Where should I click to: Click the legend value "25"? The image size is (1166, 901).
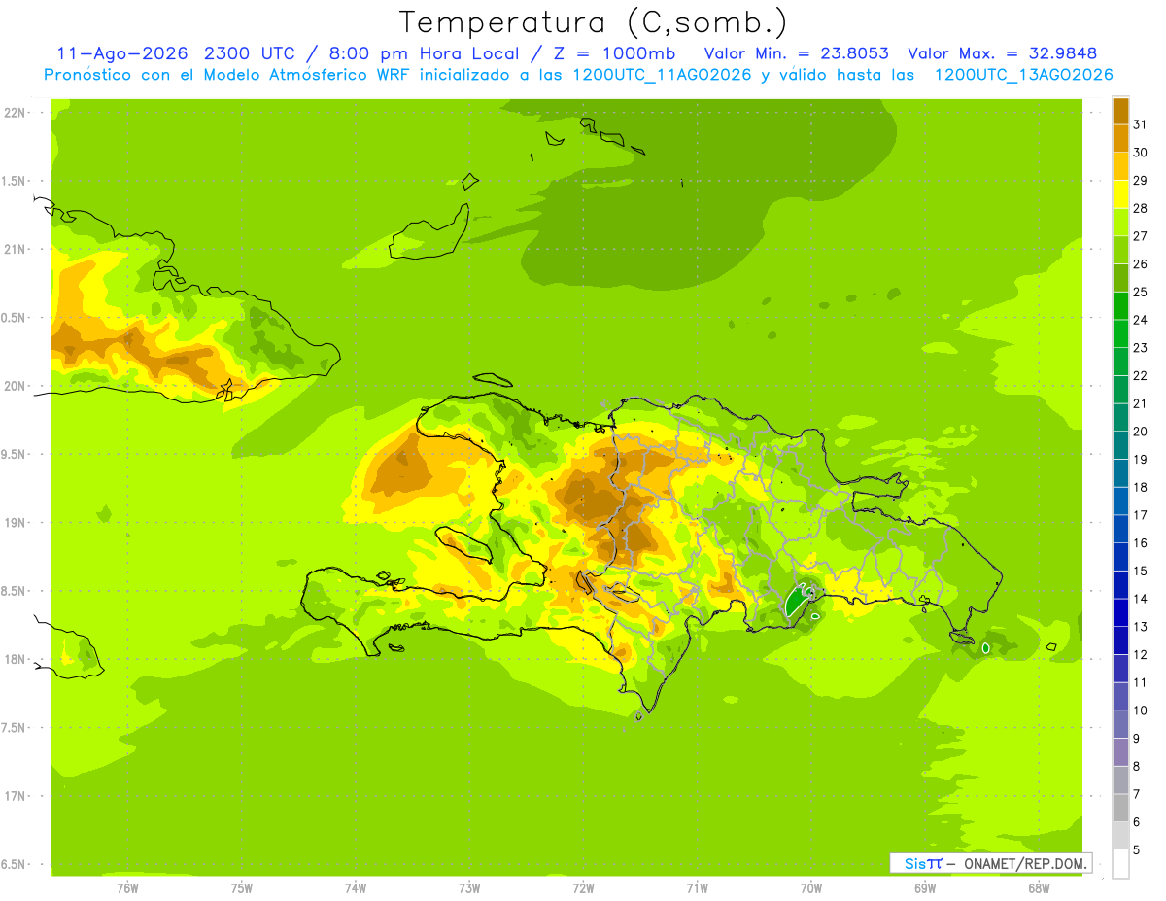point(1140,292)
